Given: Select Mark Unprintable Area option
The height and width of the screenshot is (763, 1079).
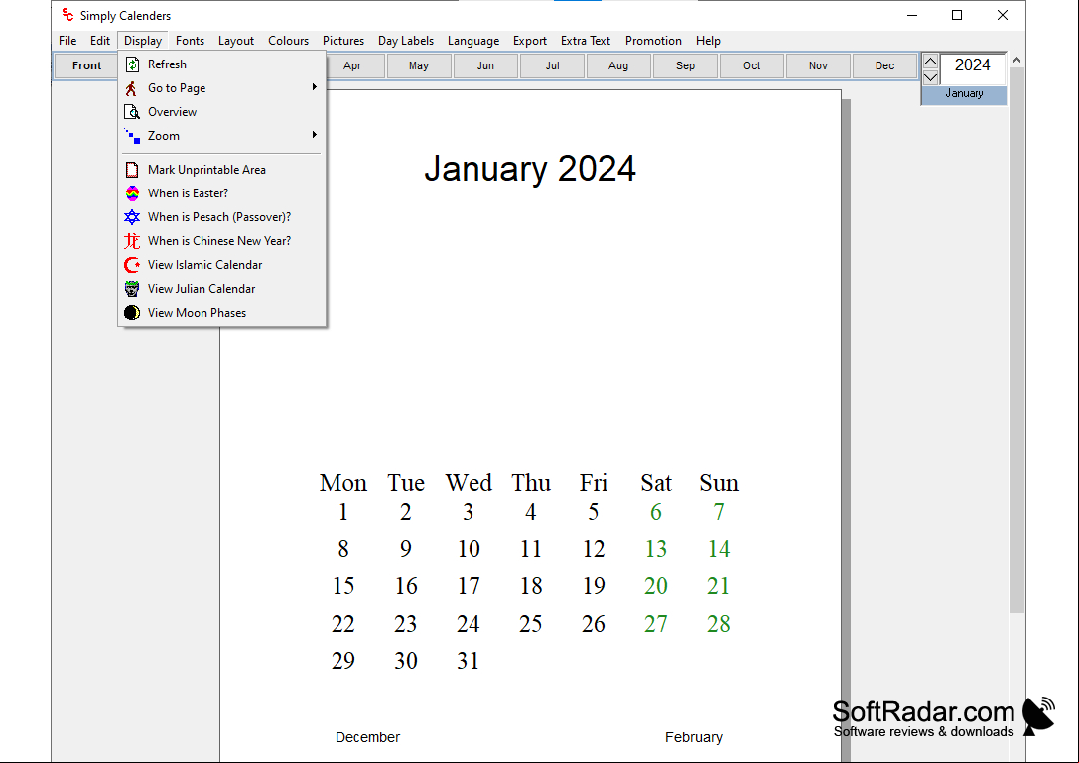Looking at the screenshot, I should coord(221,170).
